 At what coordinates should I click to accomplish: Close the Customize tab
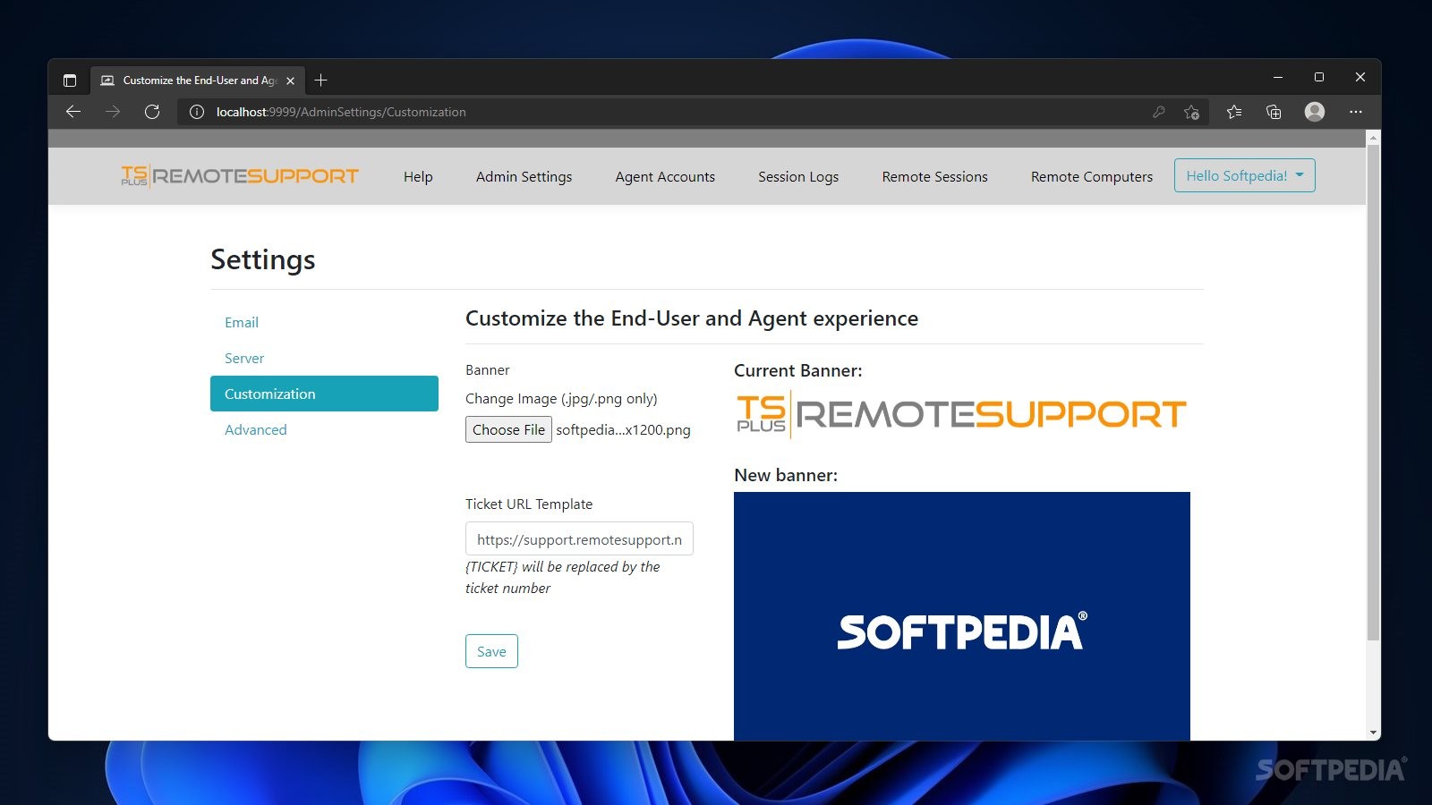(x=290, y=80)
